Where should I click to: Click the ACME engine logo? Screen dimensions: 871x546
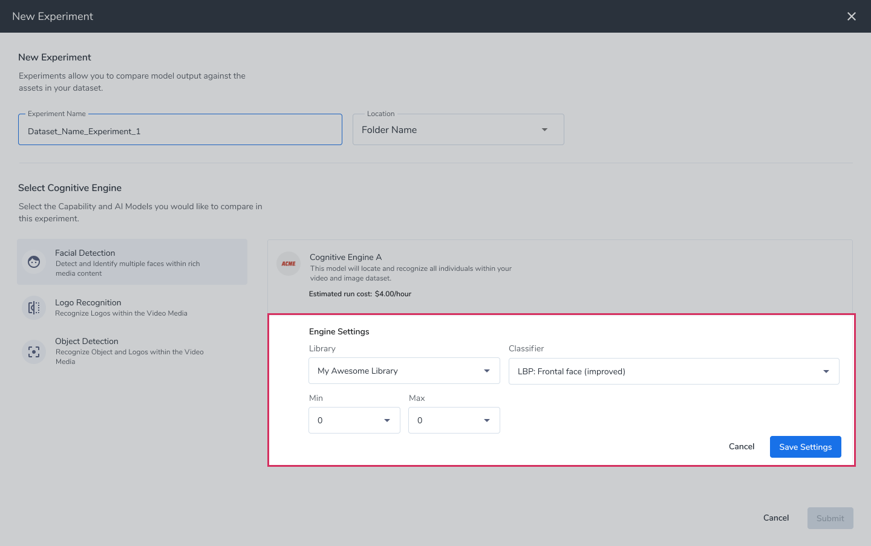tap(289, 264)
